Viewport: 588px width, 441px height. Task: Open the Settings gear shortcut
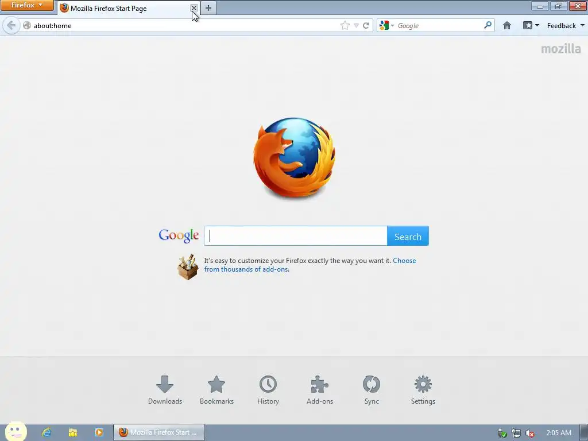click(x=423, y=384)
